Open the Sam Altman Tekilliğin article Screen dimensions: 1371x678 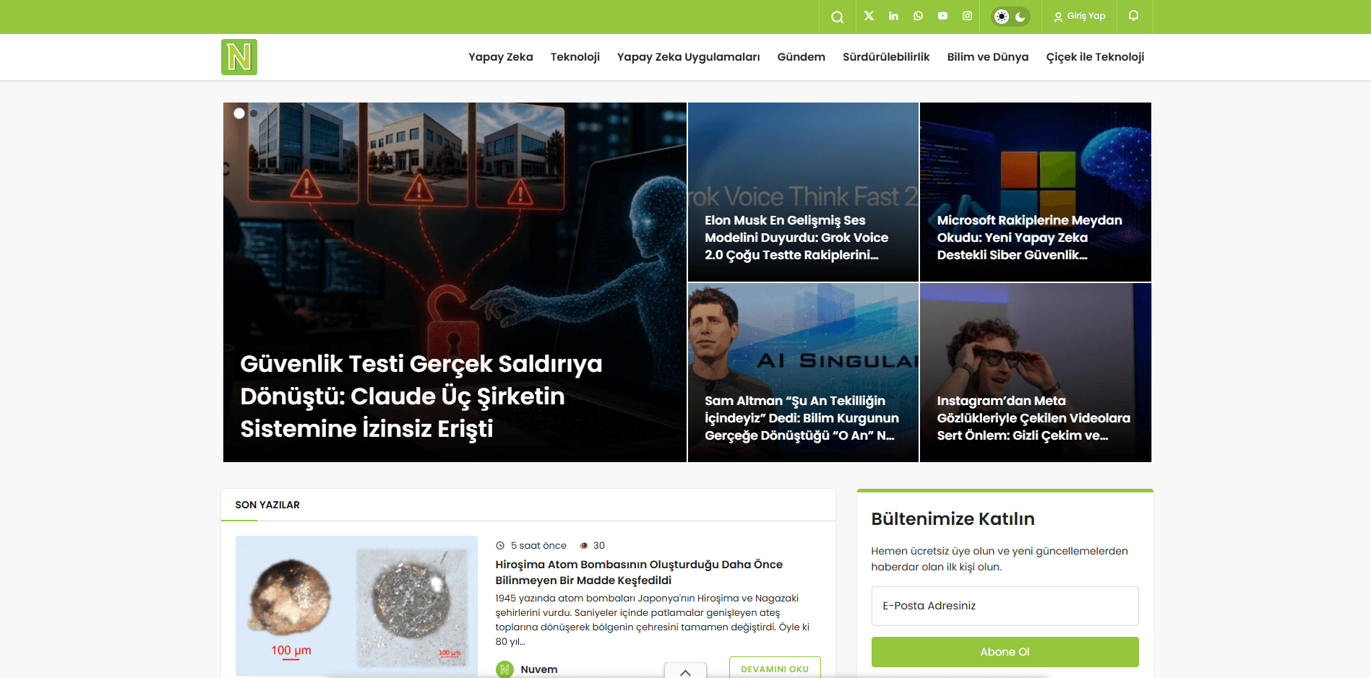pyautogui.click(x=801, y=418)
